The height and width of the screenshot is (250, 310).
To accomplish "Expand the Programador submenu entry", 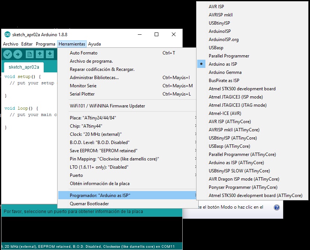I will pyautogui.click(x=127, y=195).
